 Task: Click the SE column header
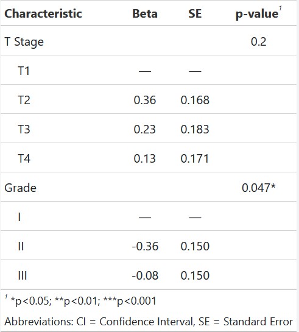click(x=195, y=13)
